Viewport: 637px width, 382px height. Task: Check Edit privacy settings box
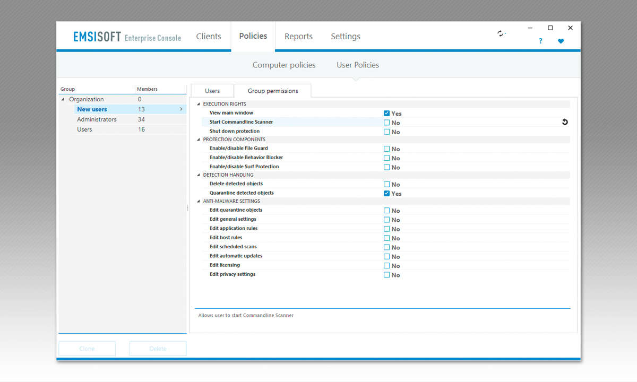[387, 274]
